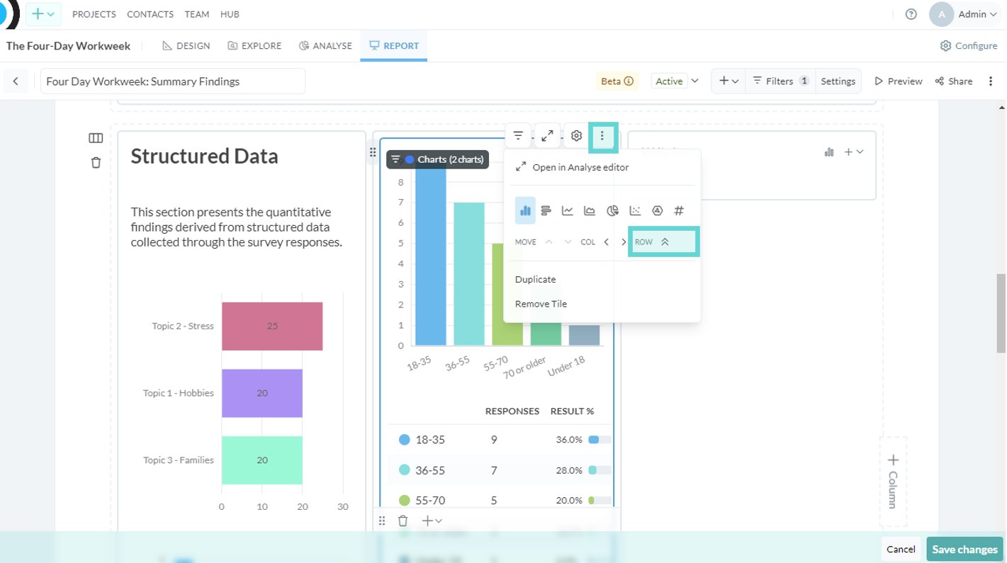The height and width of the screenshot is (563, 1007).
Task: Expand chart tile to fullscreen
Action: 547,136
